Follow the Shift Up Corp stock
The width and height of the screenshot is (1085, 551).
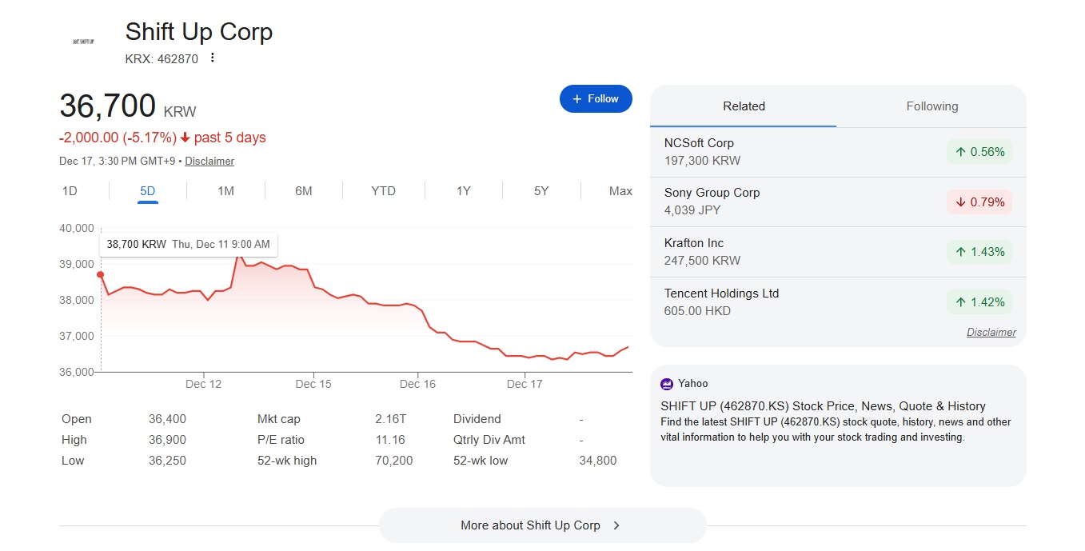(596, 99)
